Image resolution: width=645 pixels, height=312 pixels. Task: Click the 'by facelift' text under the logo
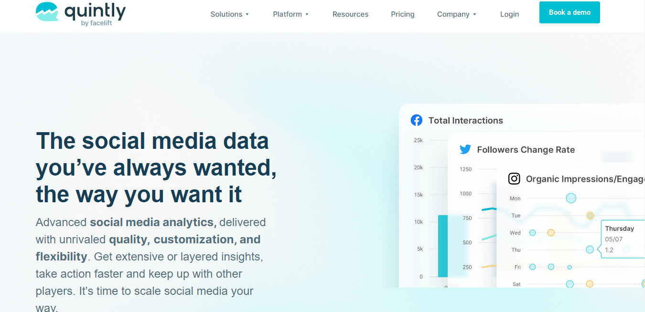click(96, 22)
